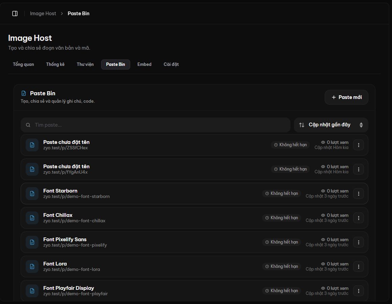Click Không hết hạn badge on Font Lora
The height and width of the screenshot is (304, 392).
pos(281,267)
